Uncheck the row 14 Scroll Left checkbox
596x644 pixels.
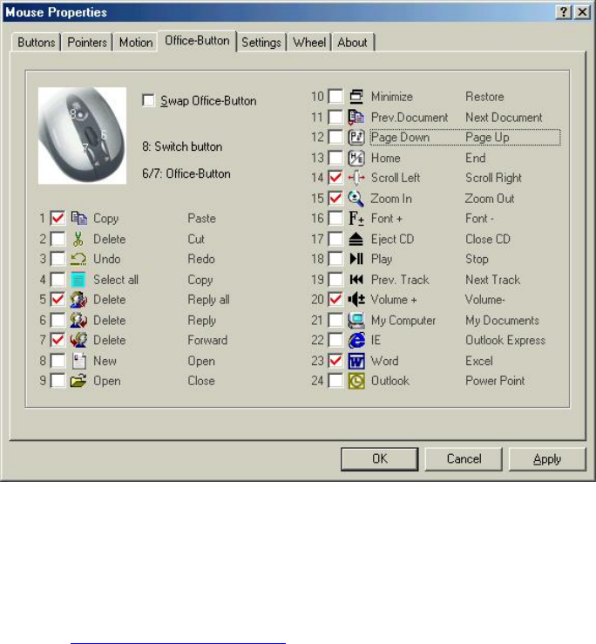(x=335, y=178)
